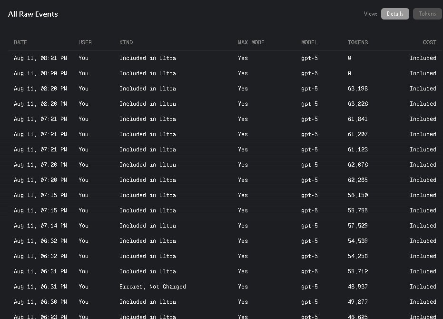Click Yes max mode in the 48,937 row

(x=243, y=287)
